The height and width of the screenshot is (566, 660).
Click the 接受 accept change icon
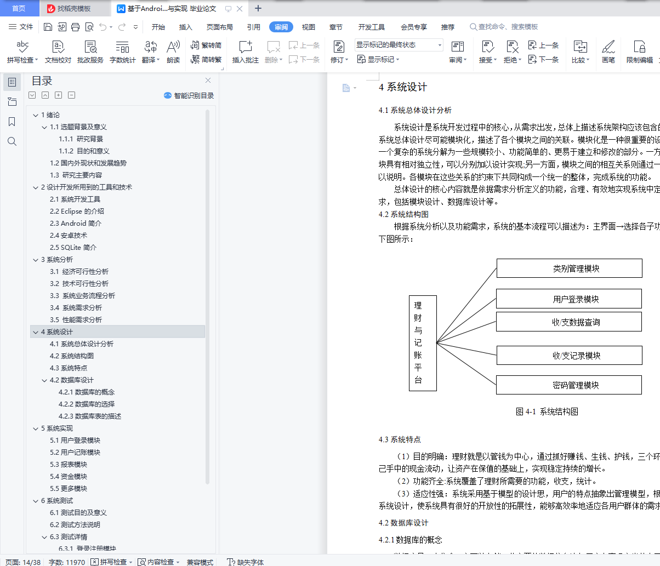487,47
